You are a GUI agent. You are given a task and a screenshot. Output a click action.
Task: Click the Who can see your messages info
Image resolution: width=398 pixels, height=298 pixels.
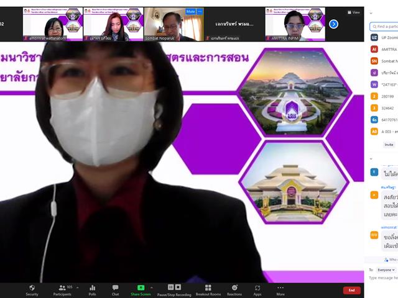(x=391, y=260)
